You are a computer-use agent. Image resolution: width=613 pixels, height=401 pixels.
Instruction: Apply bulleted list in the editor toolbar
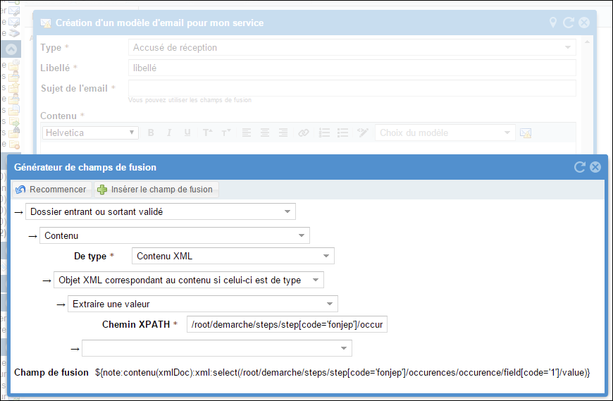[342, 132]
